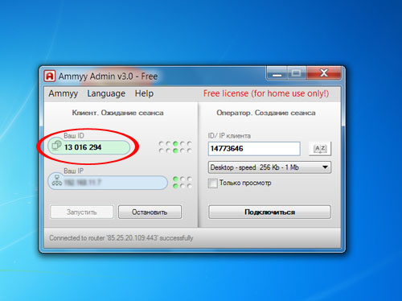Click the Connected to router status text

(x=121, y=238)
